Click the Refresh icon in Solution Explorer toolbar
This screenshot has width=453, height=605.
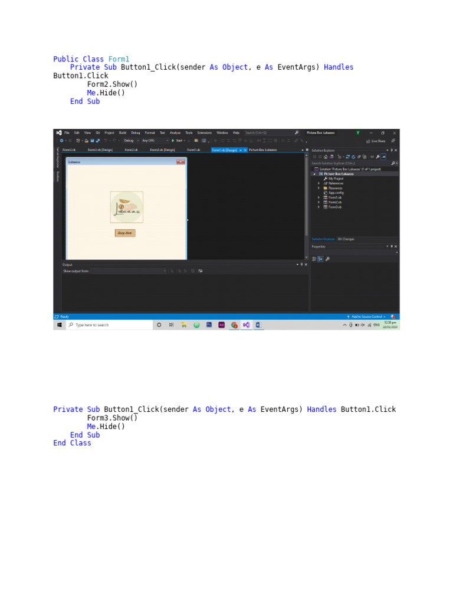pyautogui.click(x=352, y=157)
